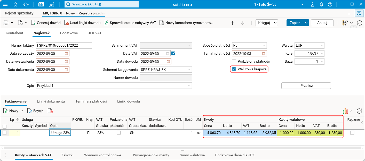Click the Zapisz button
The image size is (365, 161).
click(x=295, y=23)
